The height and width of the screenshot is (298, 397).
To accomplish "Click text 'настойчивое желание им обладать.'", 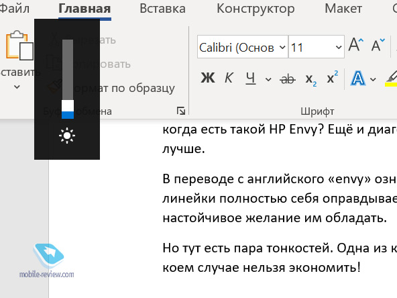I will [275, 217].
